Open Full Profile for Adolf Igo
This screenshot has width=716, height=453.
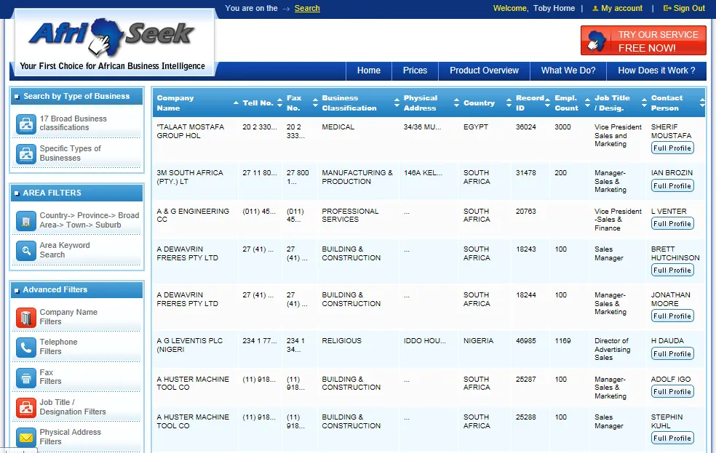point(672,391)
